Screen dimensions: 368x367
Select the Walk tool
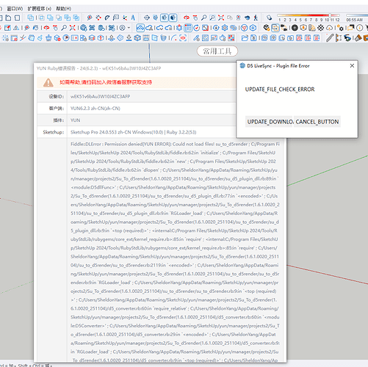coord(256,18)
